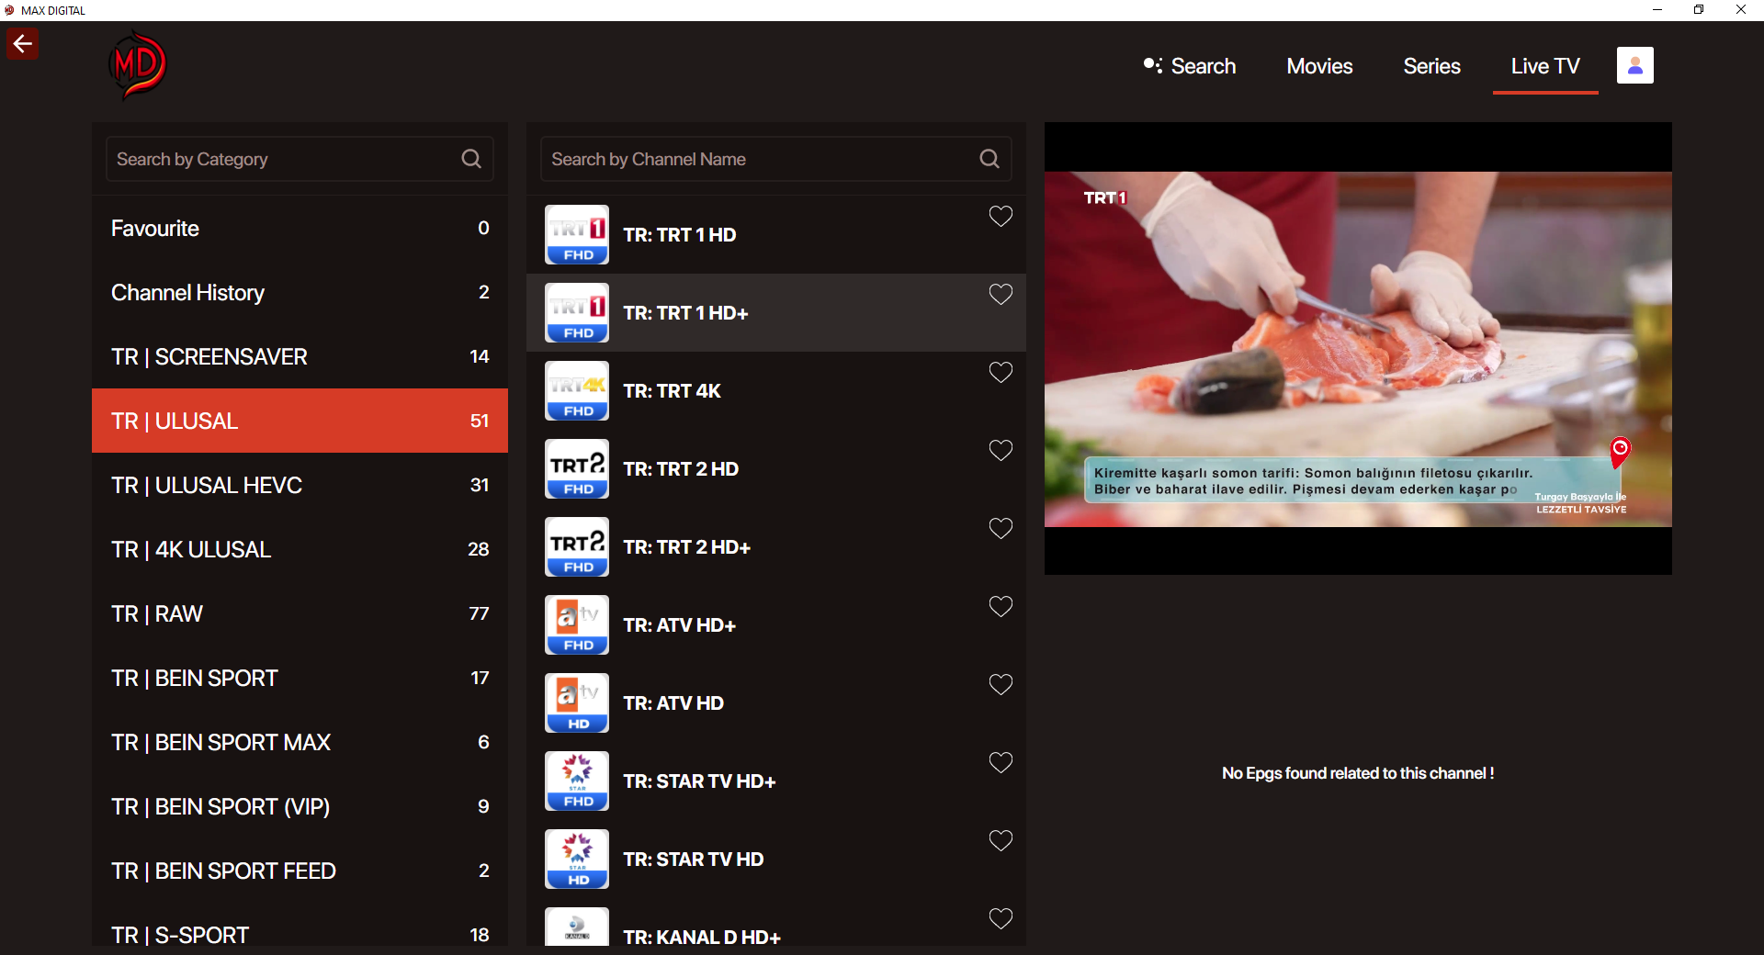Choose TR | ULUSAL HEVC category
The width and height of the screenshot is (1764, 955).
300,485
